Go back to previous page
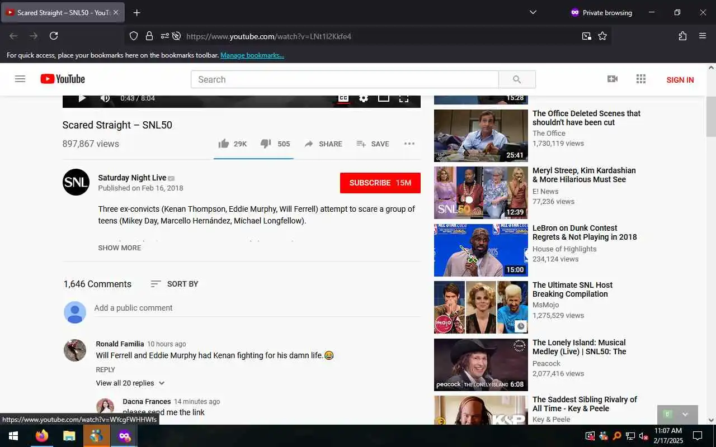The height and width of the screenshot is (447, 716). pos(13,36)
